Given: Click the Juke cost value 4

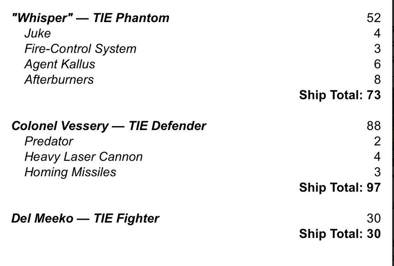Looking at the screenshot, I should pos(377,33).
